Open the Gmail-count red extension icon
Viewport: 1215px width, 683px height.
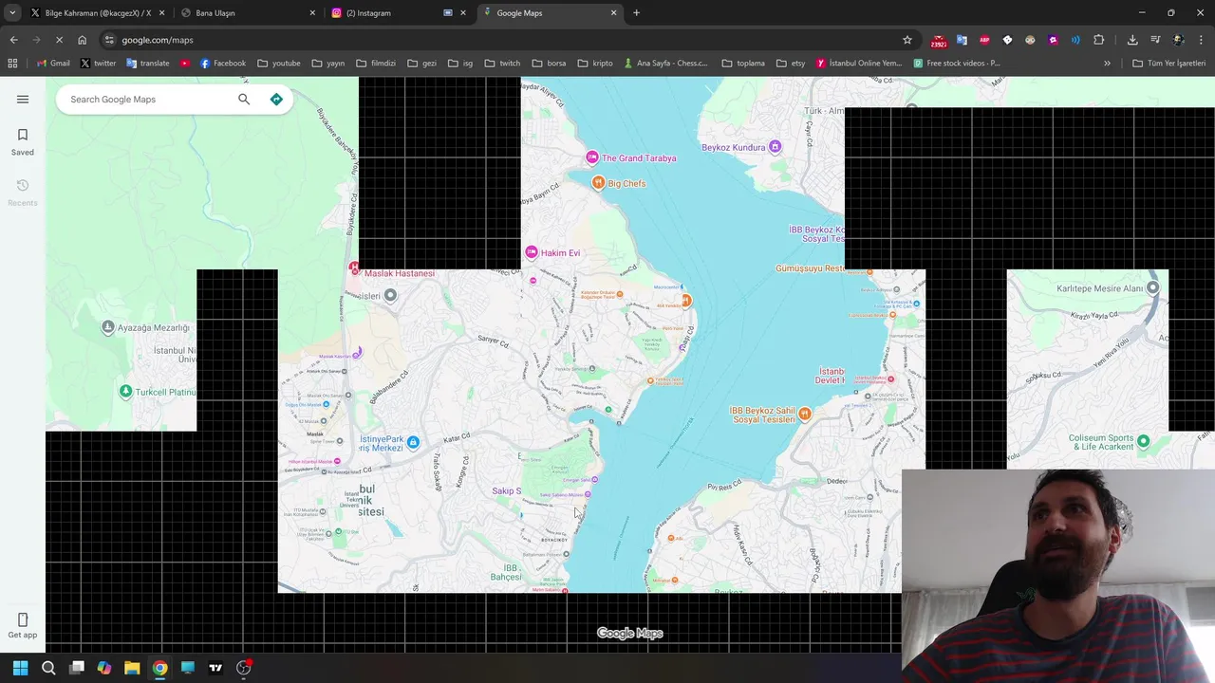click(939, 40)
